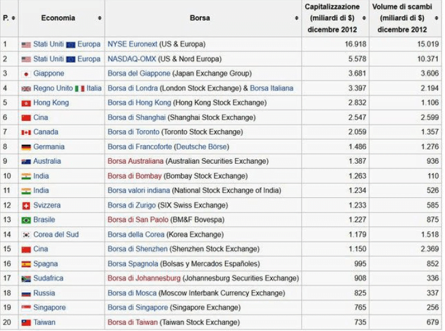
Task: Click the Singapore flag icon
Action: 26,308
